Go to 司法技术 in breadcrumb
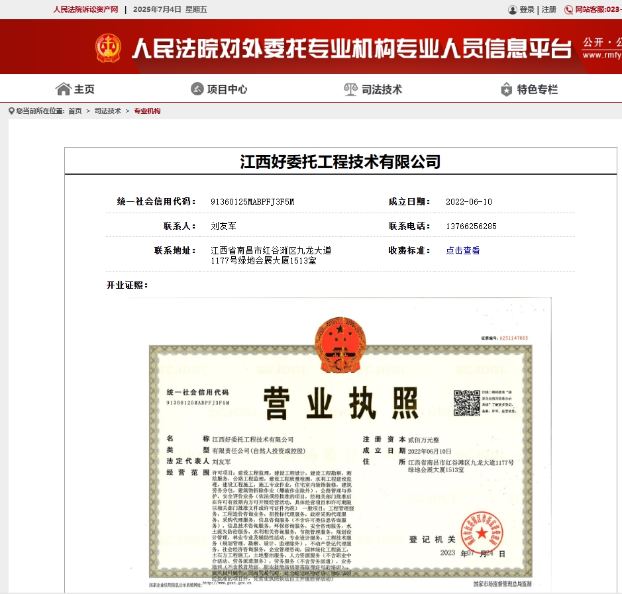 [107, 111]
